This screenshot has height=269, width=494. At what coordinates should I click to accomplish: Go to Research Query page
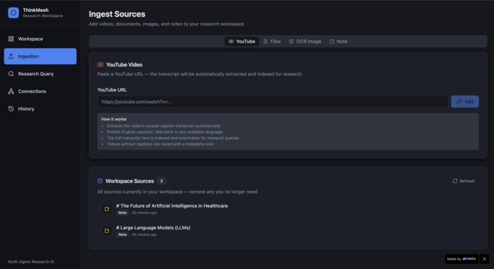click(40, 74)
